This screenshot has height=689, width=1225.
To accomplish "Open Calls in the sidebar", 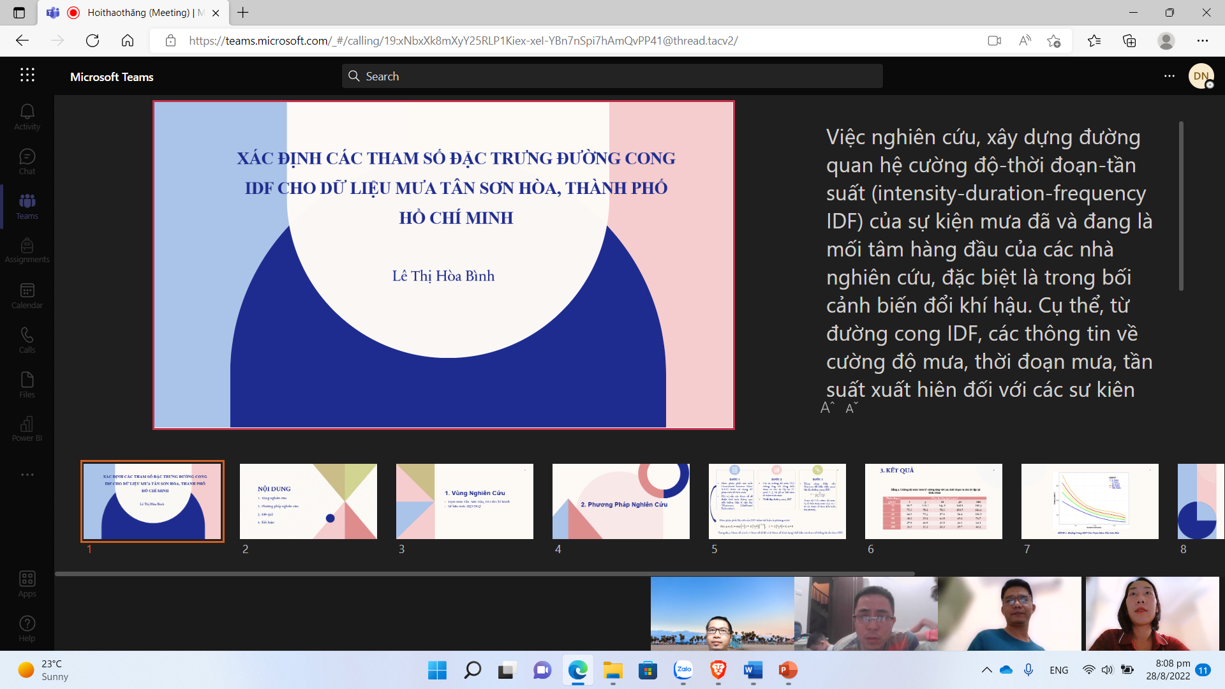I will [27, 340].
